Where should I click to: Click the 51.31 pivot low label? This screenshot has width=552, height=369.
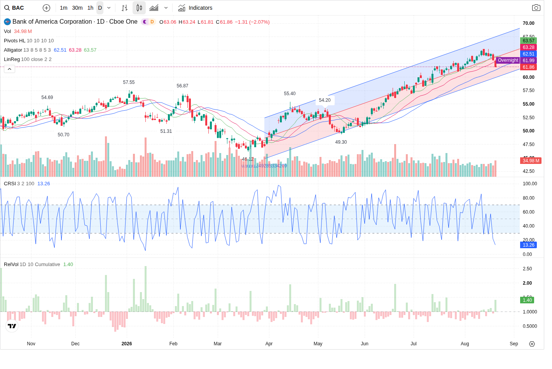pyautogui.click(x=166, y=131)
